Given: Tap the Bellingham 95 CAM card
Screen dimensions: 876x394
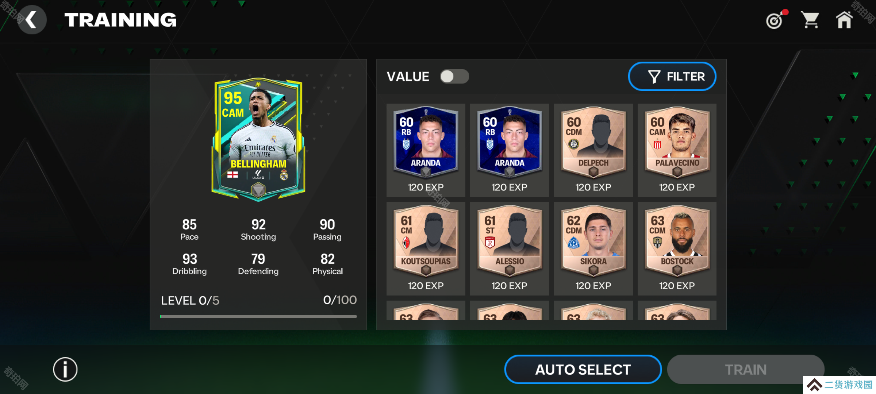Looking at the screenshot, I should 258,139.
